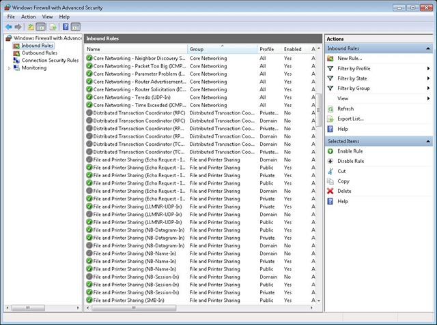Click the Filter by Group funnel icon
The height and width of the screenshot is (325, 437).
pyautogui.click(x=330, y=89)
